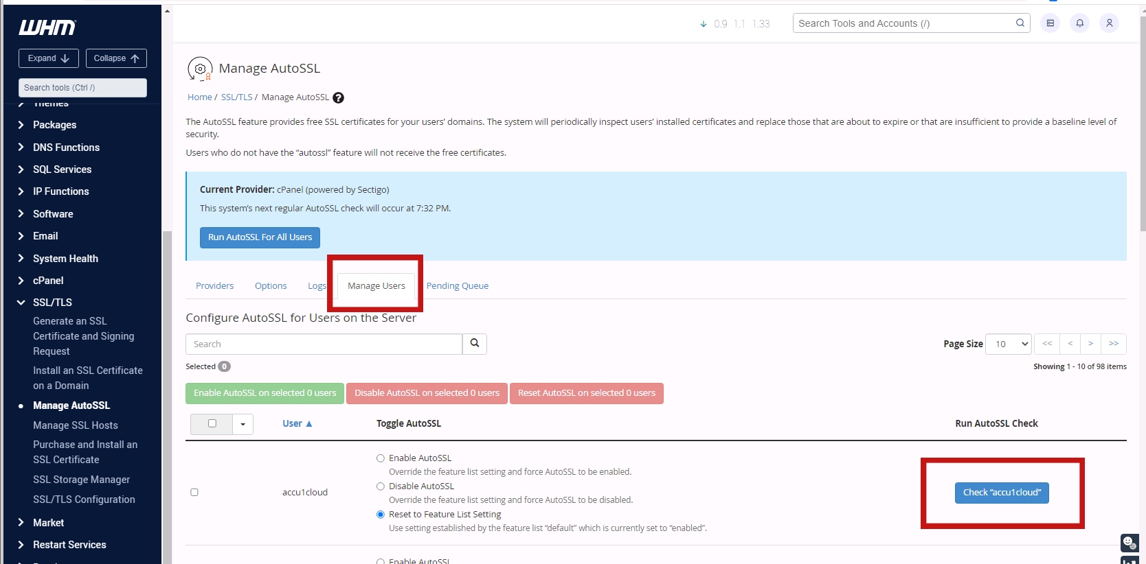1146x564 pixels.
Task: Open the SSL/TLS breadcrumb link
Action: pos(236,97)
